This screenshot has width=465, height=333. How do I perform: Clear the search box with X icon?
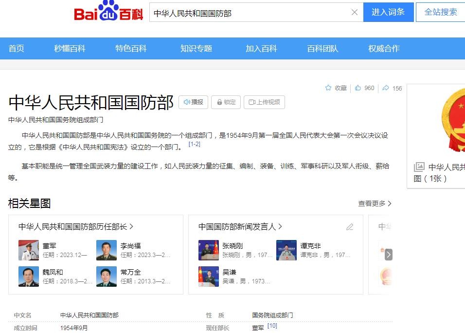coord(355,13)
